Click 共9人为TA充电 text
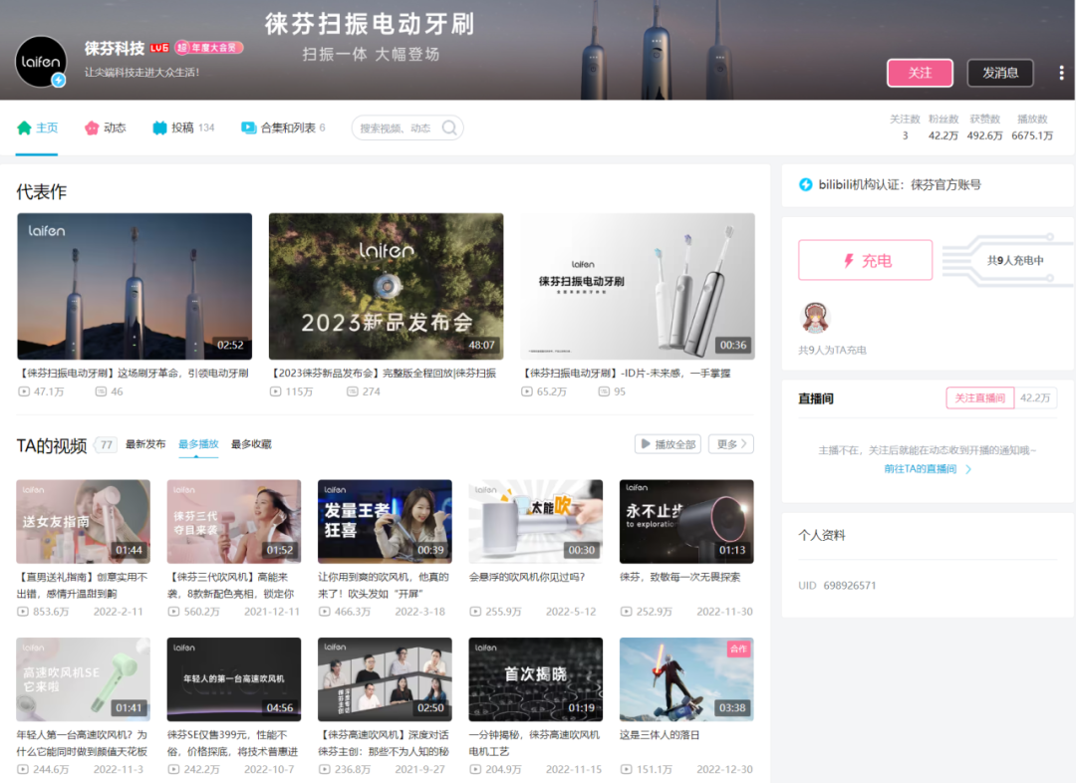This screenshot has height=783, width=1076. click(832, 350)
